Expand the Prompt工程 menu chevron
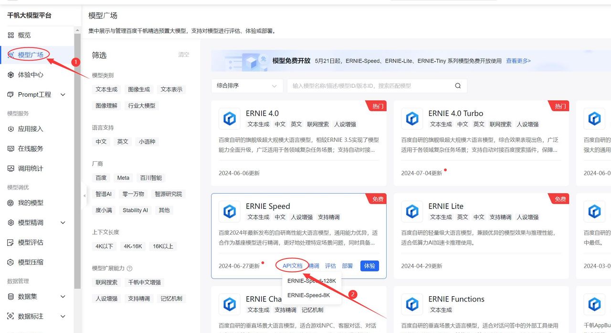Viewport: 611px width, 333px height. point(63,95)
